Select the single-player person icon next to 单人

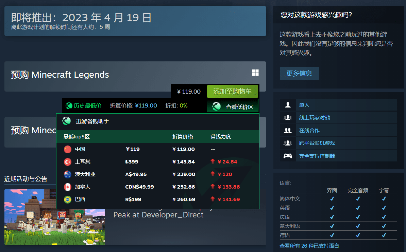click(288, 105)
